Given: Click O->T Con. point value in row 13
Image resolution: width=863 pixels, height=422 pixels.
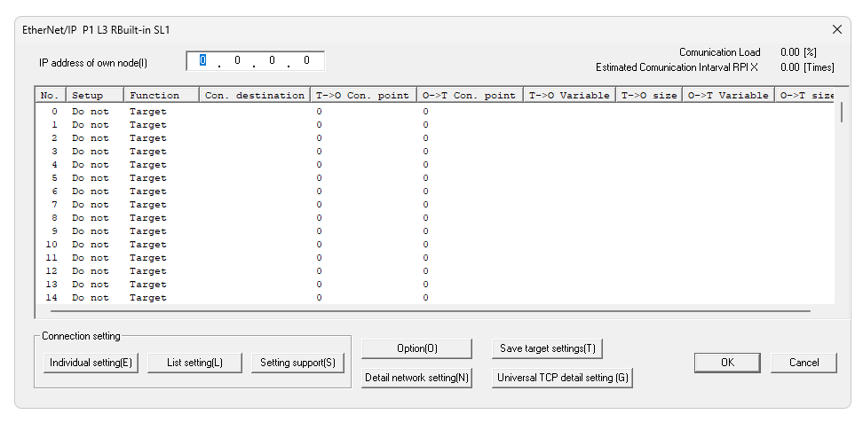Looking at the screenshot, I should click(425, 285).
